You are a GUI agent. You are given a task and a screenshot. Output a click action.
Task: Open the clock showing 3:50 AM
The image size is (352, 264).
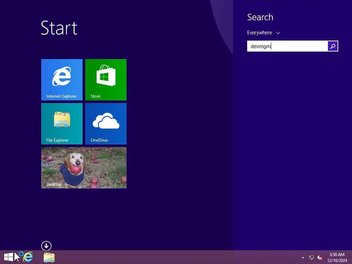pos(337,257)
